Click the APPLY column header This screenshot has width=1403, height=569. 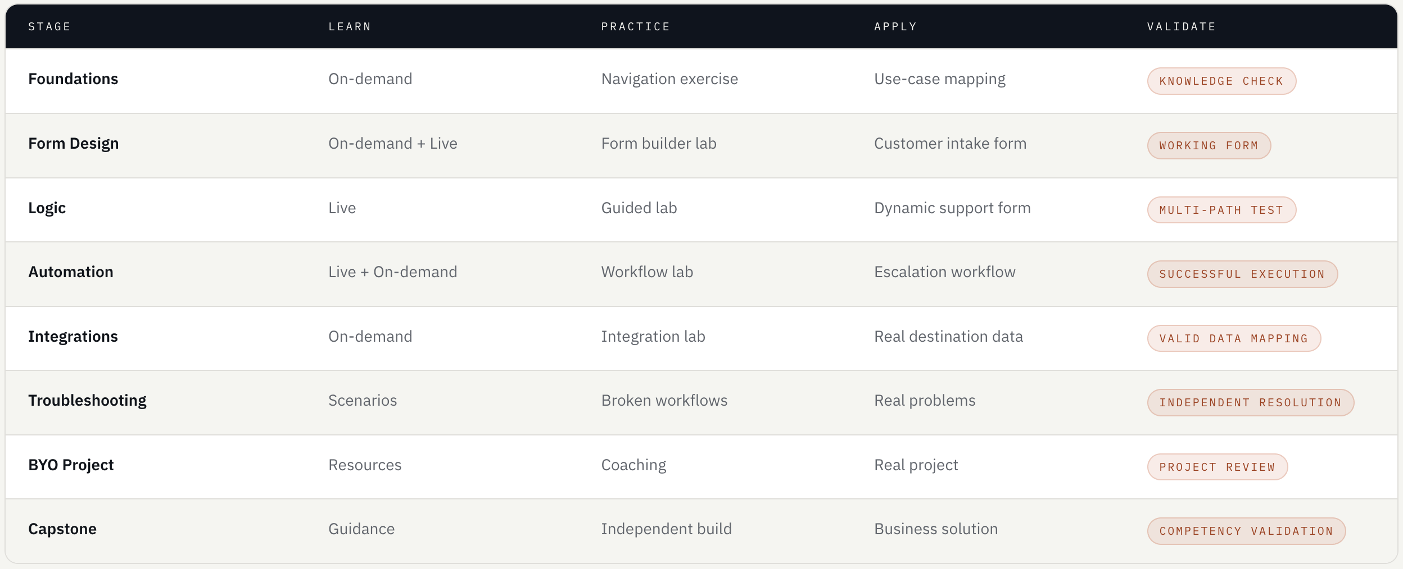pos(895,26)
